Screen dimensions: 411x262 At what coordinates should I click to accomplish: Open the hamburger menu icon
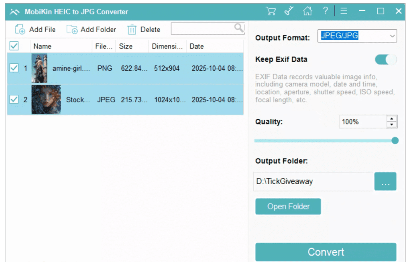tap(343, 12)
